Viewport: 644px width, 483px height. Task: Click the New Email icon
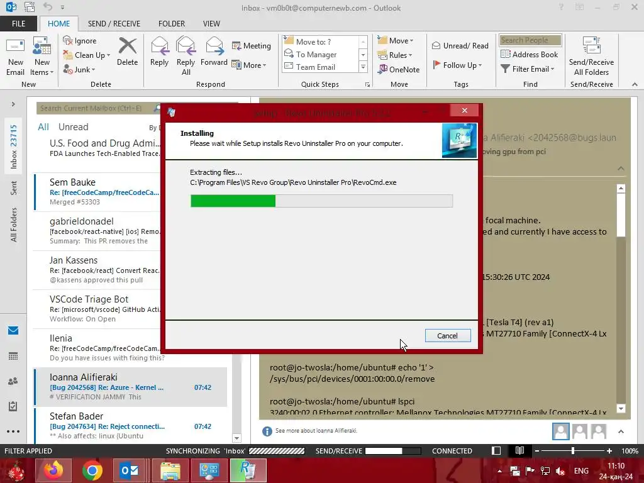point(15,57)
